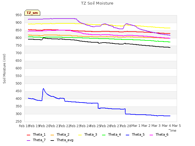The image size is (195, 146).
Task: Click the magenta Theta_6 legend swatch
Action: [151, 135]
